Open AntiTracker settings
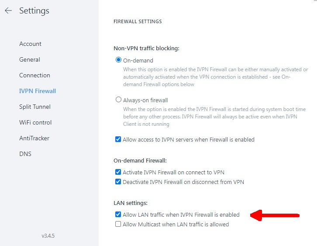 34,138
